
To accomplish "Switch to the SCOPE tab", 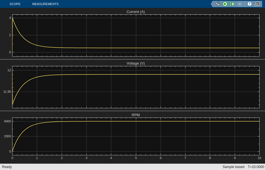I will tap(15, 4).
